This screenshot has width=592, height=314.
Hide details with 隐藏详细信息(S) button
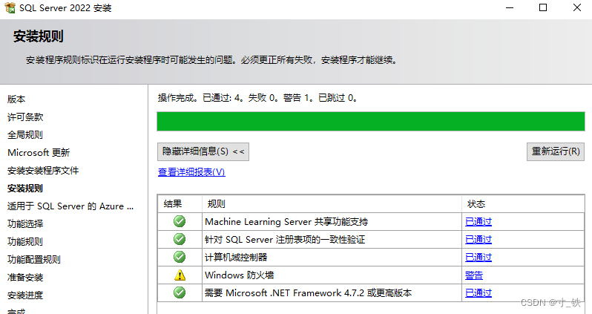click(x=203, y=151)
